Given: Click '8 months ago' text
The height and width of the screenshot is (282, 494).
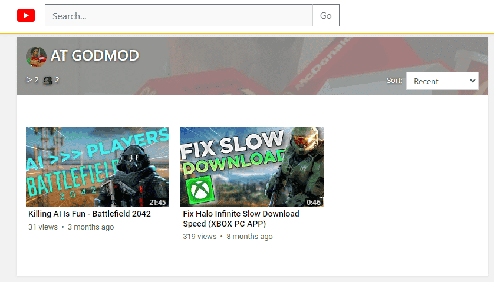Looking at the screenshot, I should pos(249,237).
